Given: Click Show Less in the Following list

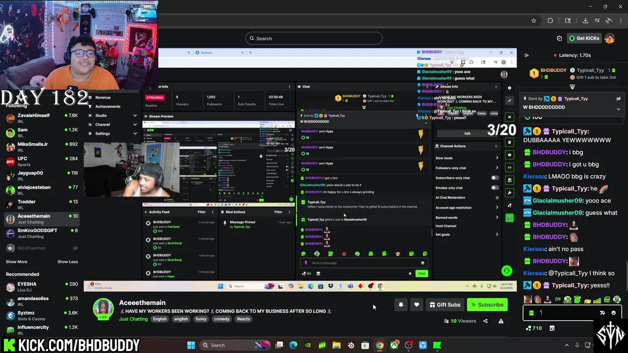Looking at the screenshot, I should pos(68,262).
